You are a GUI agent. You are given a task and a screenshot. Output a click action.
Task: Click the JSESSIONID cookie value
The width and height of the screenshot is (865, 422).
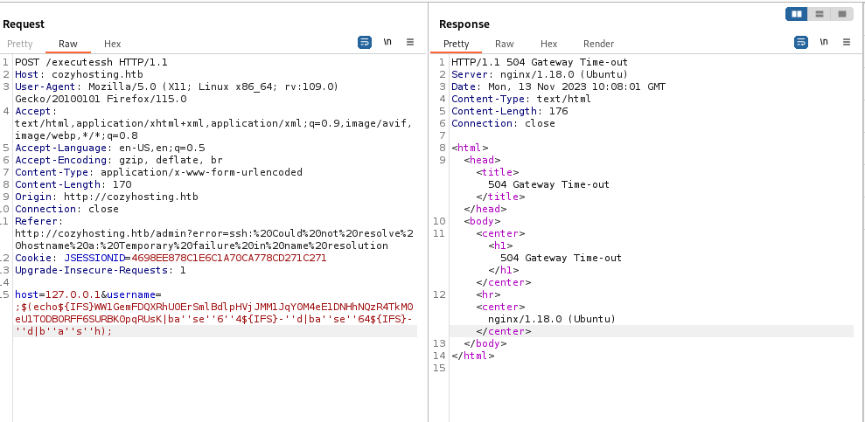click(x=229, y=258)
